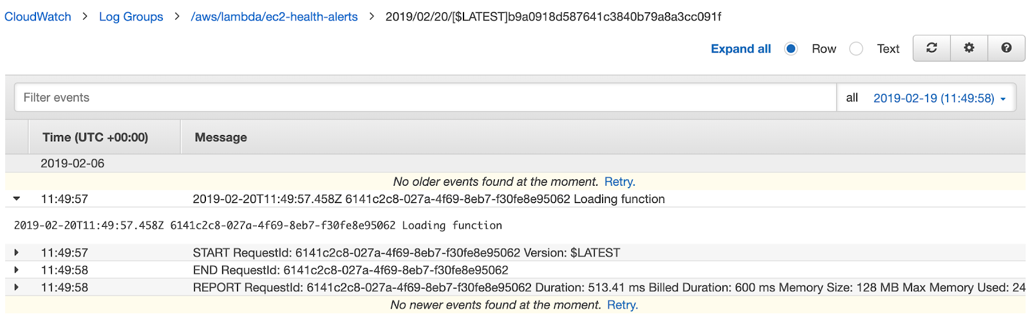Expand the REPORT RequestId log row
This screenshot has width=1030, height=322.
point(17,287)
